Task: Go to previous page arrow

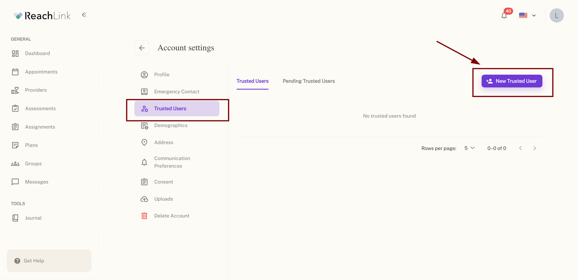Action: tap(520, 148)
